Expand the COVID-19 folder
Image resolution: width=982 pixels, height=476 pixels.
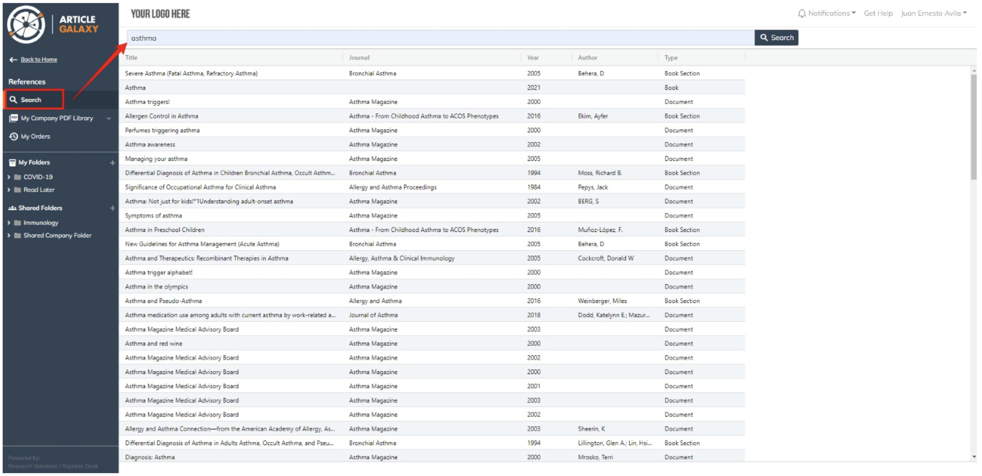(9, 176)
